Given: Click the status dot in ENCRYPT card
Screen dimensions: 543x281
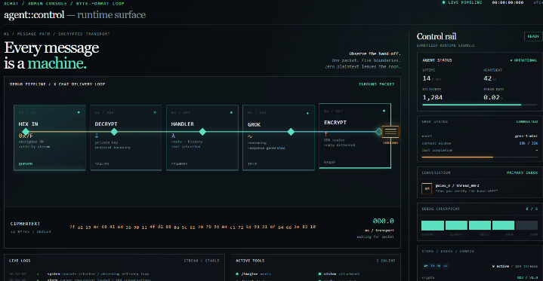Looking at the screenshot, I should 384,111.
